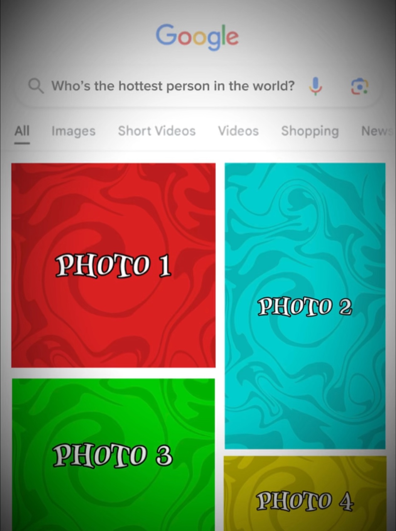Open the red Photo 1 thumbnail
The height and width of the screenshot is (531, 396).
pyautogui.click(x=113, y=265)
